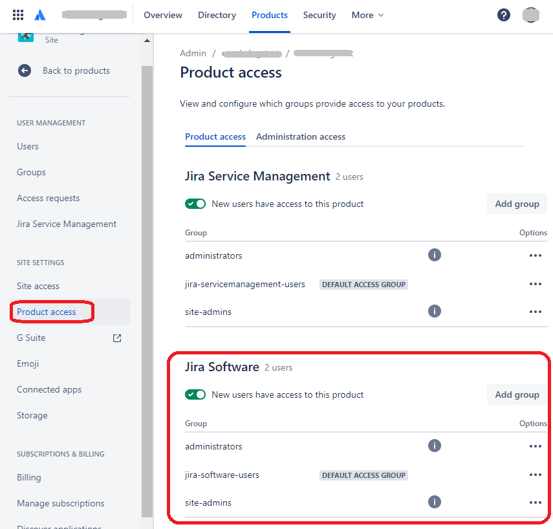Click Back to products link

pos(76,71)
